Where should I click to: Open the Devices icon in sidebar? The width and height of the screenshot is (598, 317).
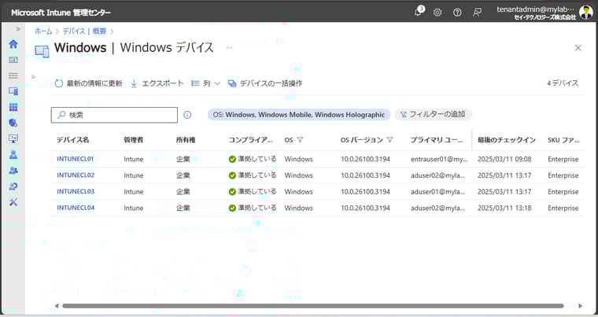(x=13, y=91)
